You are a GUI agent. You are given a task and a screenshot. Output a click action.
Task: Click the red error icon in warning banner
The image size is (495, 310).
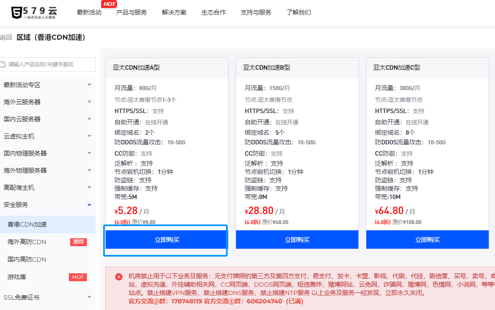[119, 277]
